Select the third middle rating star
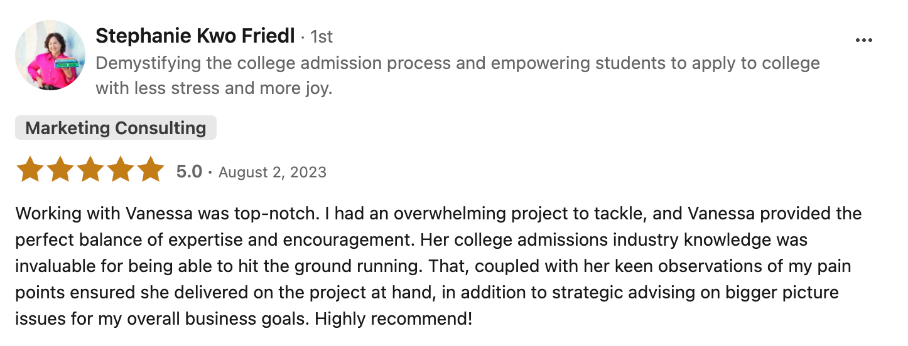Image resolution: width=908 pixels, height=346 pixels. coord(90,170)
